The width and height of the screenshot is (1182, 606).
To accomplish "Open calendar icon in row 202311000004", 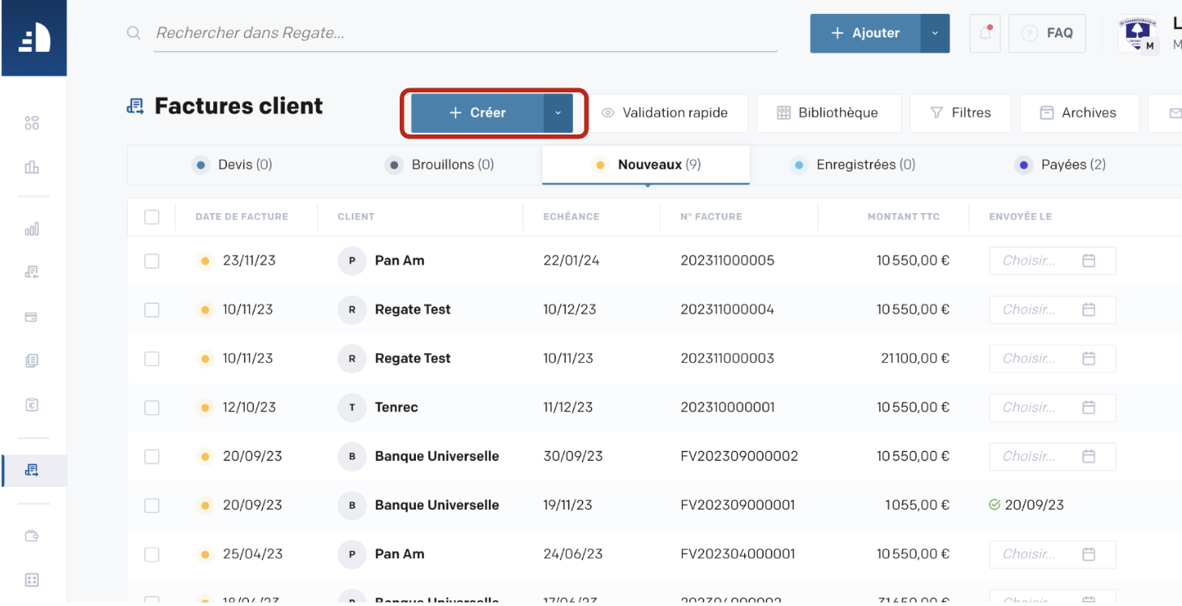I will click(1089, 309).
